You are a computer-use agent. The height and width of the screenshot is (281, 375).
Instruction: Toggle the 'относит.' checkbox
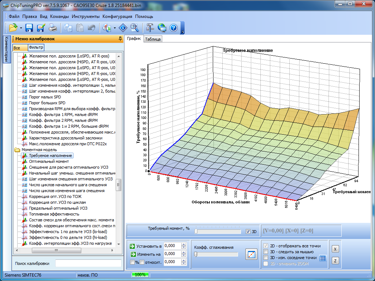[142, 262]
